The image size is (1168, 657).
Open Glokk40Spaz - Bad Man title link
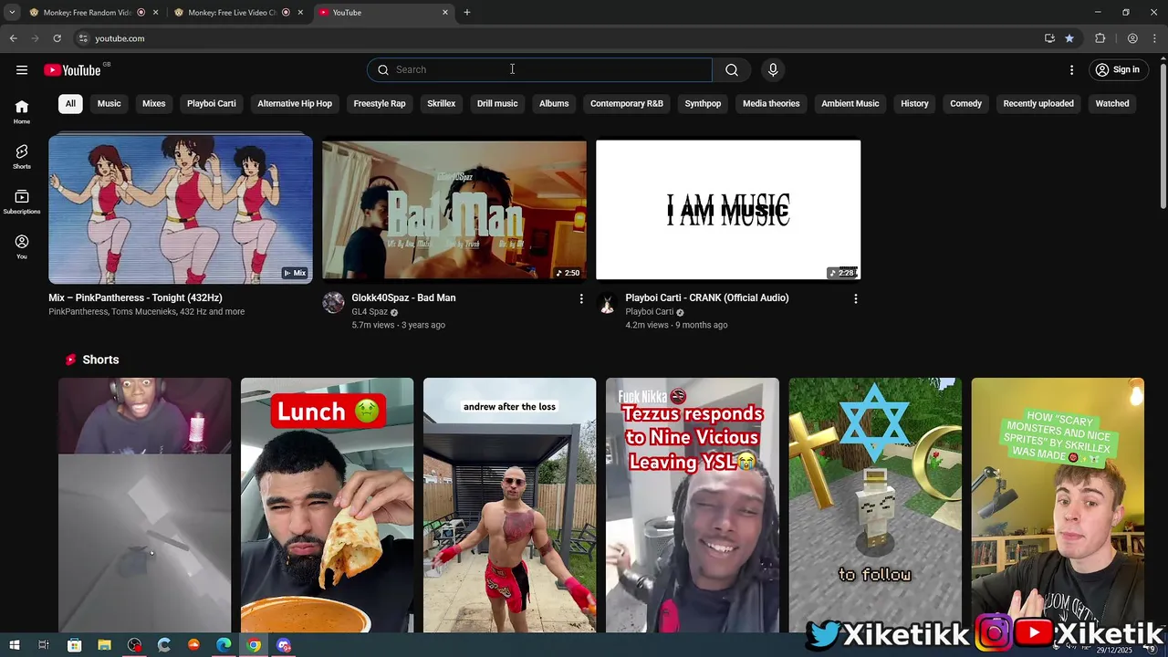(403, 298)
